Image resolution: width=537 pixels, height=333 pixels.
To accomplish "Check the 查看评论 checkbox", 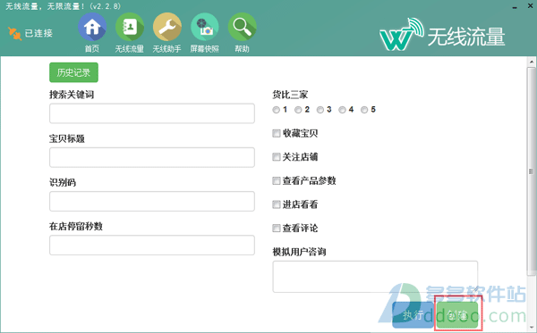I will (x=276, y=228).
